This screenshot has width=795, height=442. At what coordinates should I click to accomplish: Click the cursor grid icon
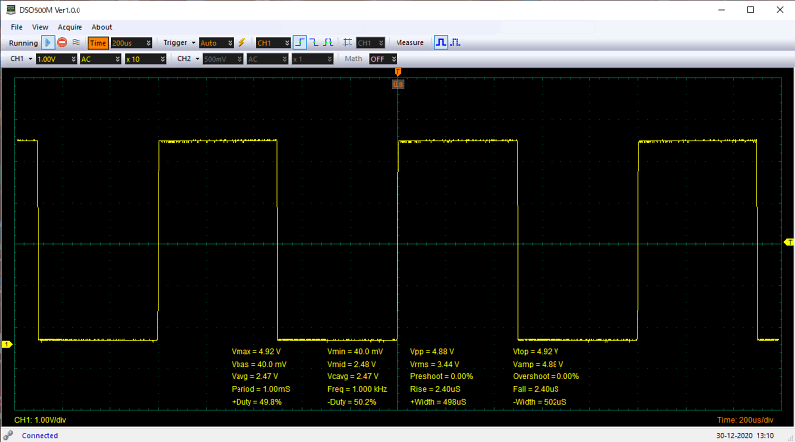347,43
